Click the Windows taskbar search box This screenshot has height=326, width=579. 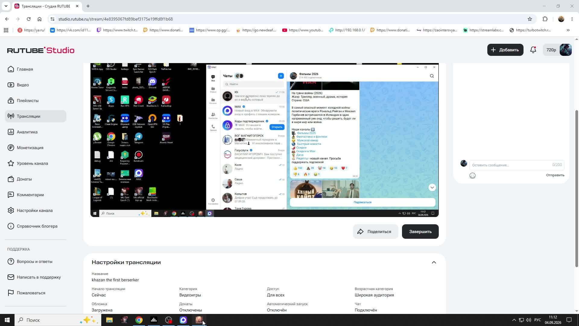[58, 320]
